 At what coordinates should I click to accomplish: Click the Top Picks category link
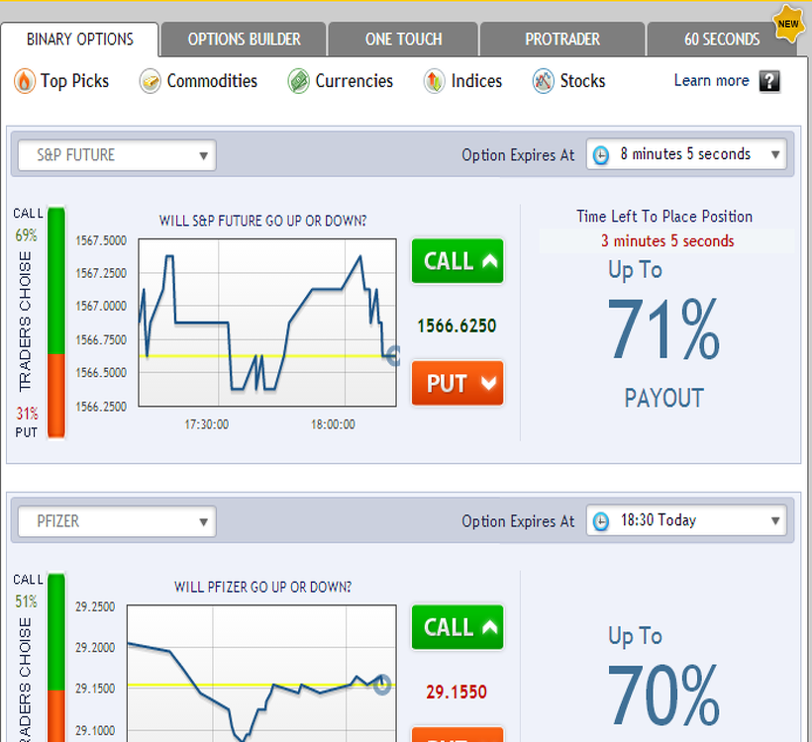coord(74,81)
